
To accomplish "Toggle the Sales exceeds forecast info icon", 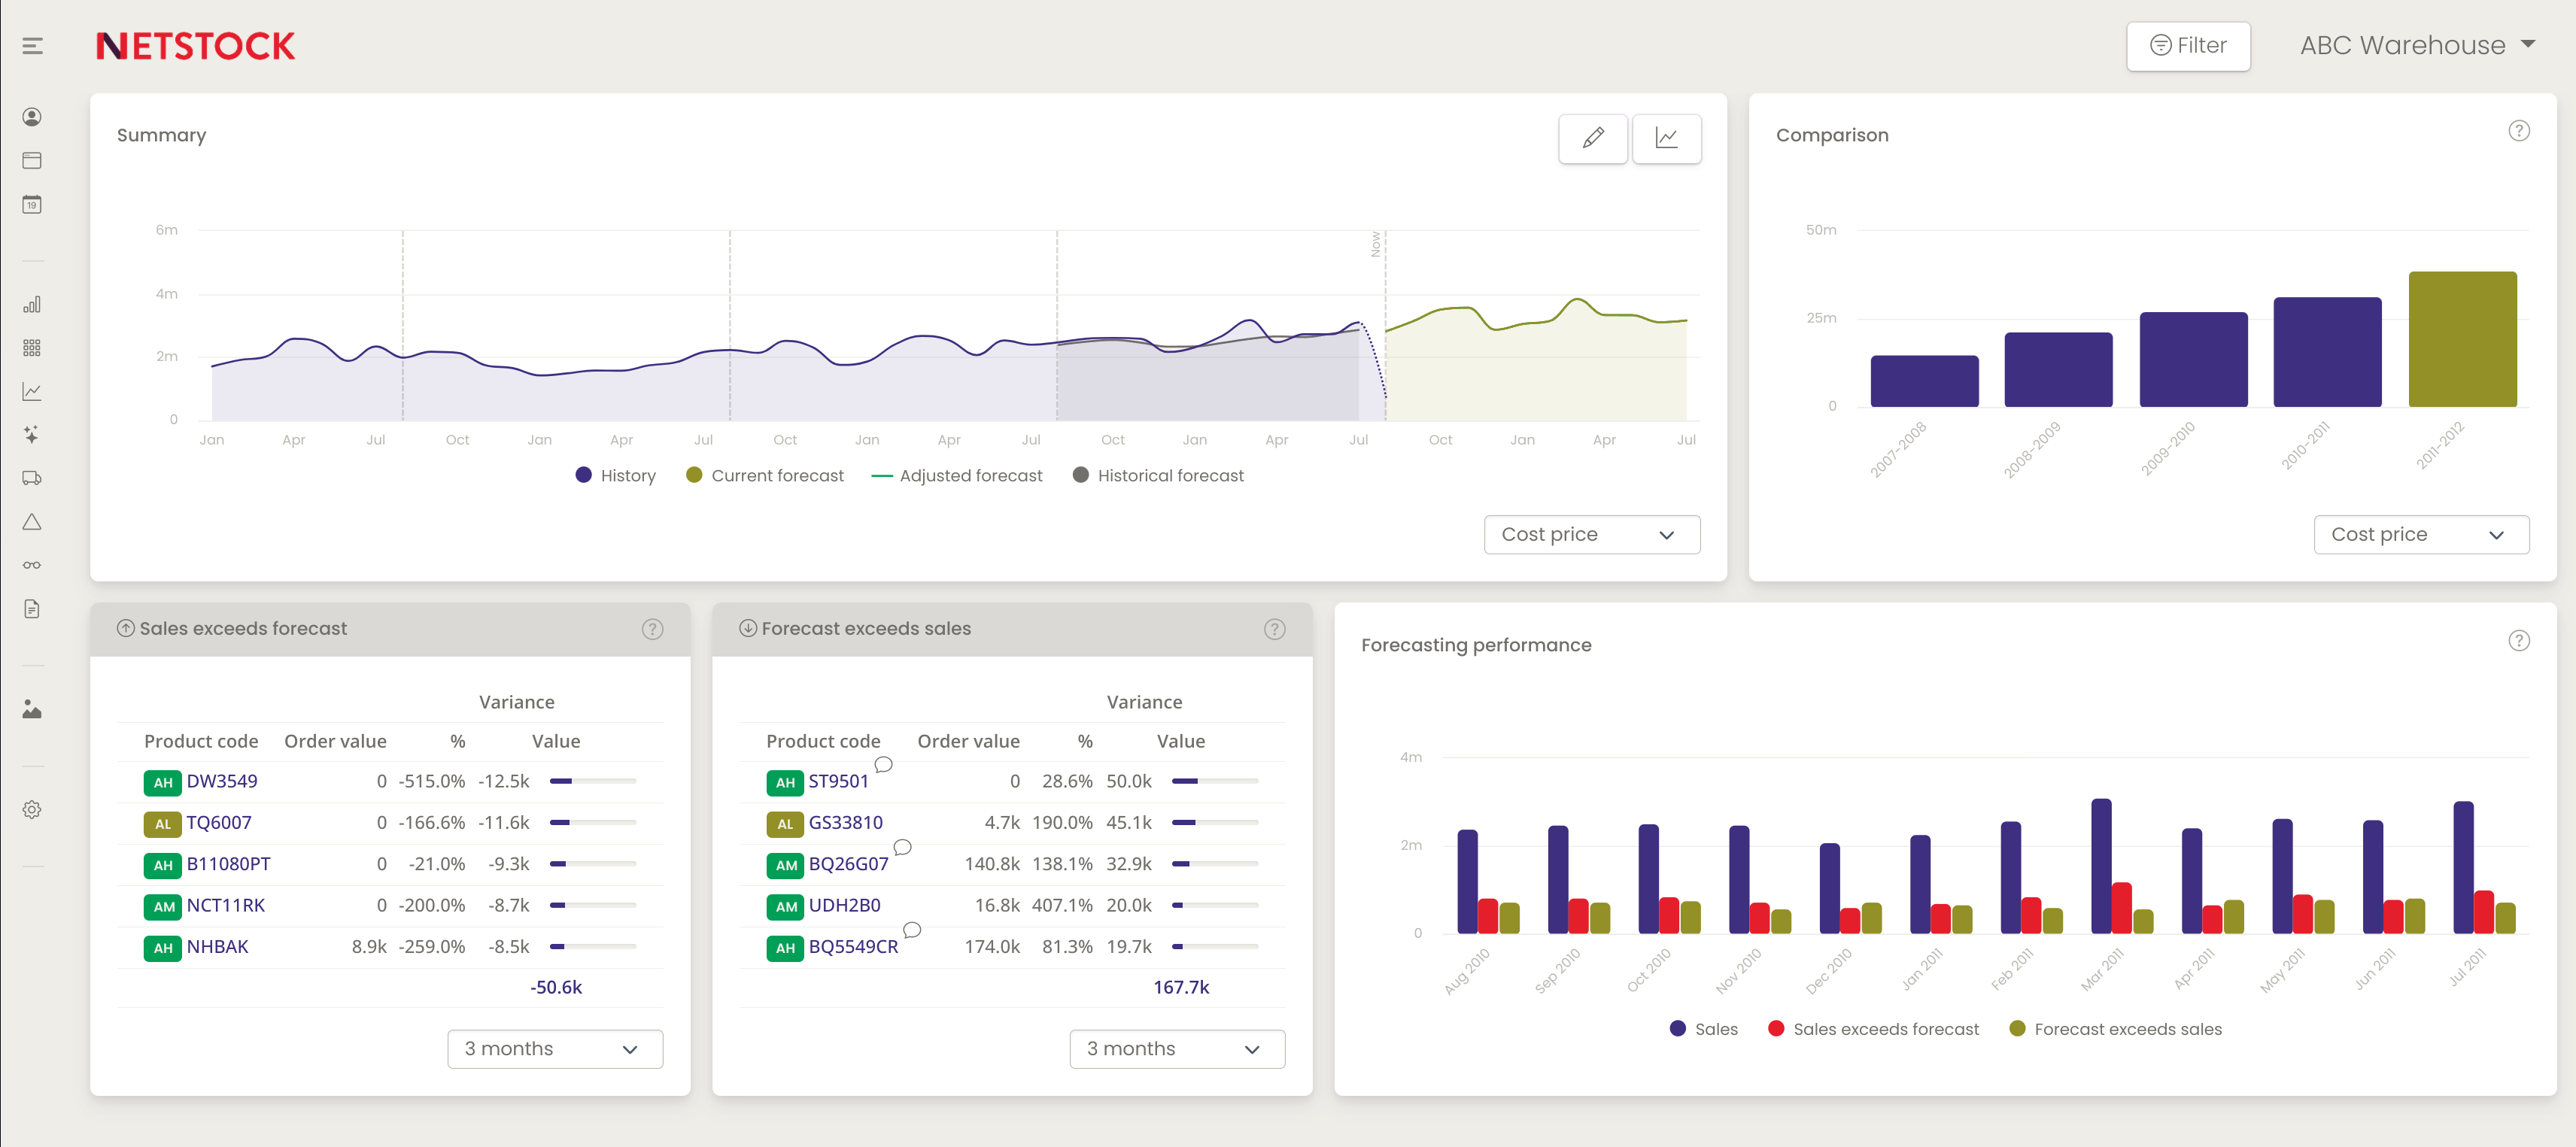I will (x=651, y=628).
